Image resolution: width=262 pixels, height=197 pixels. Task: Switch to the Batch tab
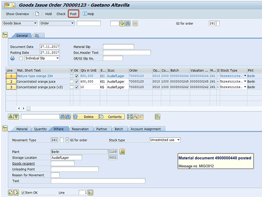[119, 129]
